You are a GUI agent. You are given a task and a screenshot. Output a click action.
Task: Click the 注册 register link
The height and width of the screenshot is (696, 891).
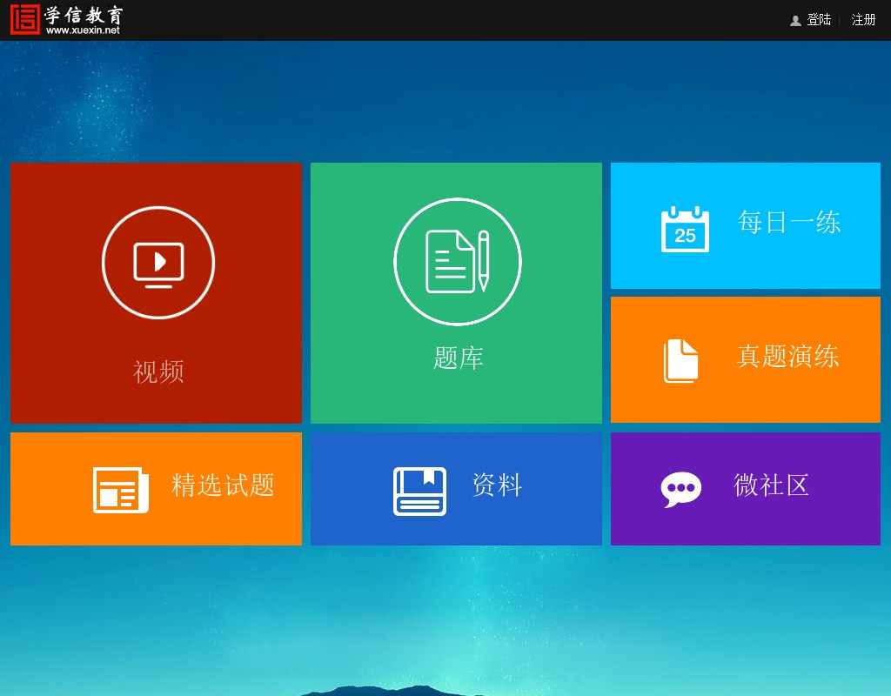point(862,20)
